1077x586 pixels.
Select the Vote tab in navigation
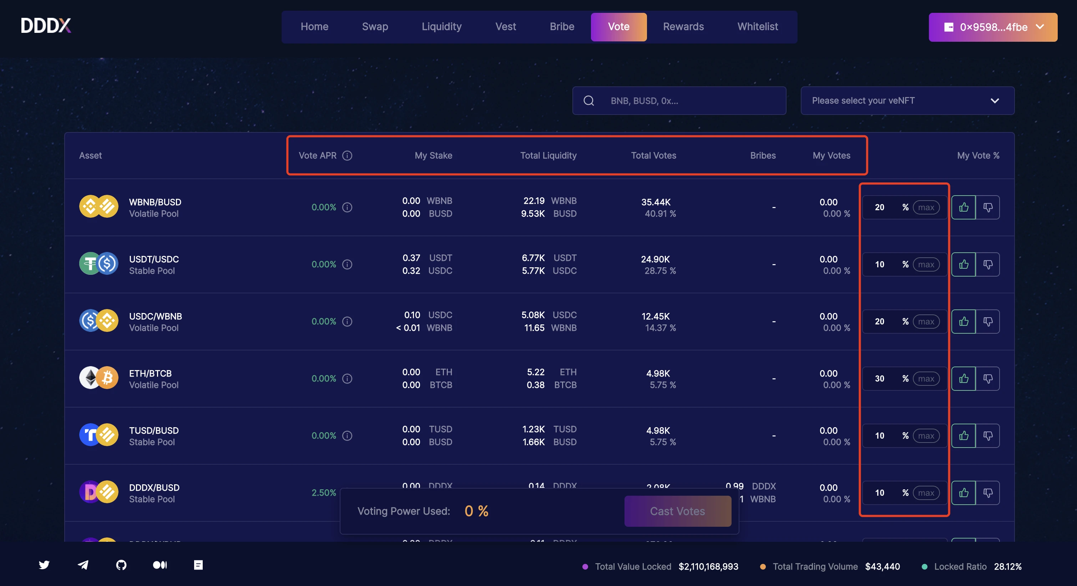tap(618, 27)
